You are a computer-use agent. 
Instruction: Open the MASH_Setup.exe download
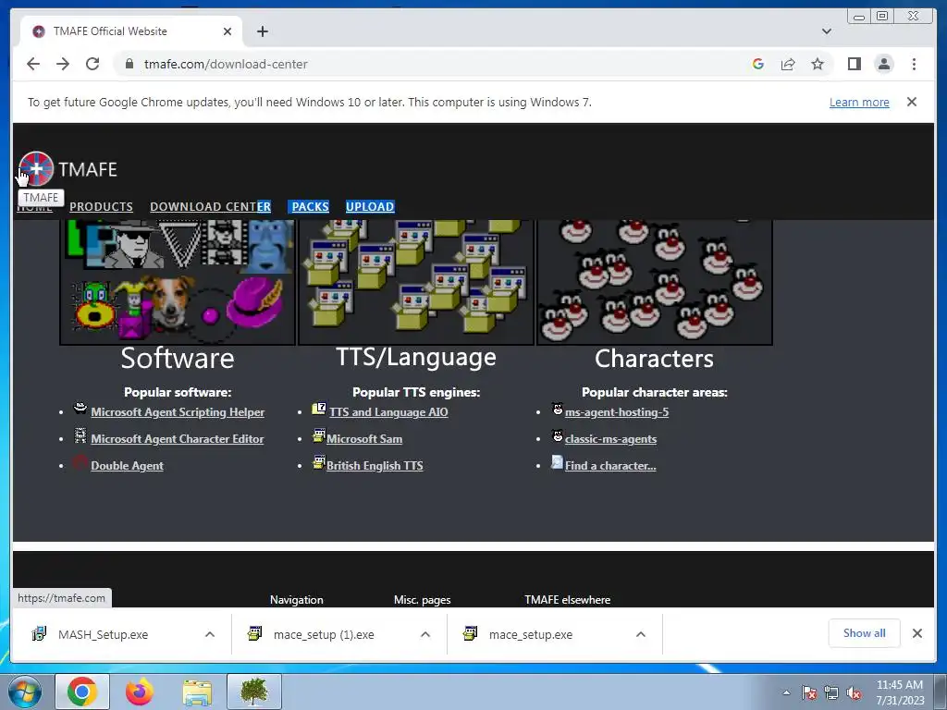(x=103, y=634)
